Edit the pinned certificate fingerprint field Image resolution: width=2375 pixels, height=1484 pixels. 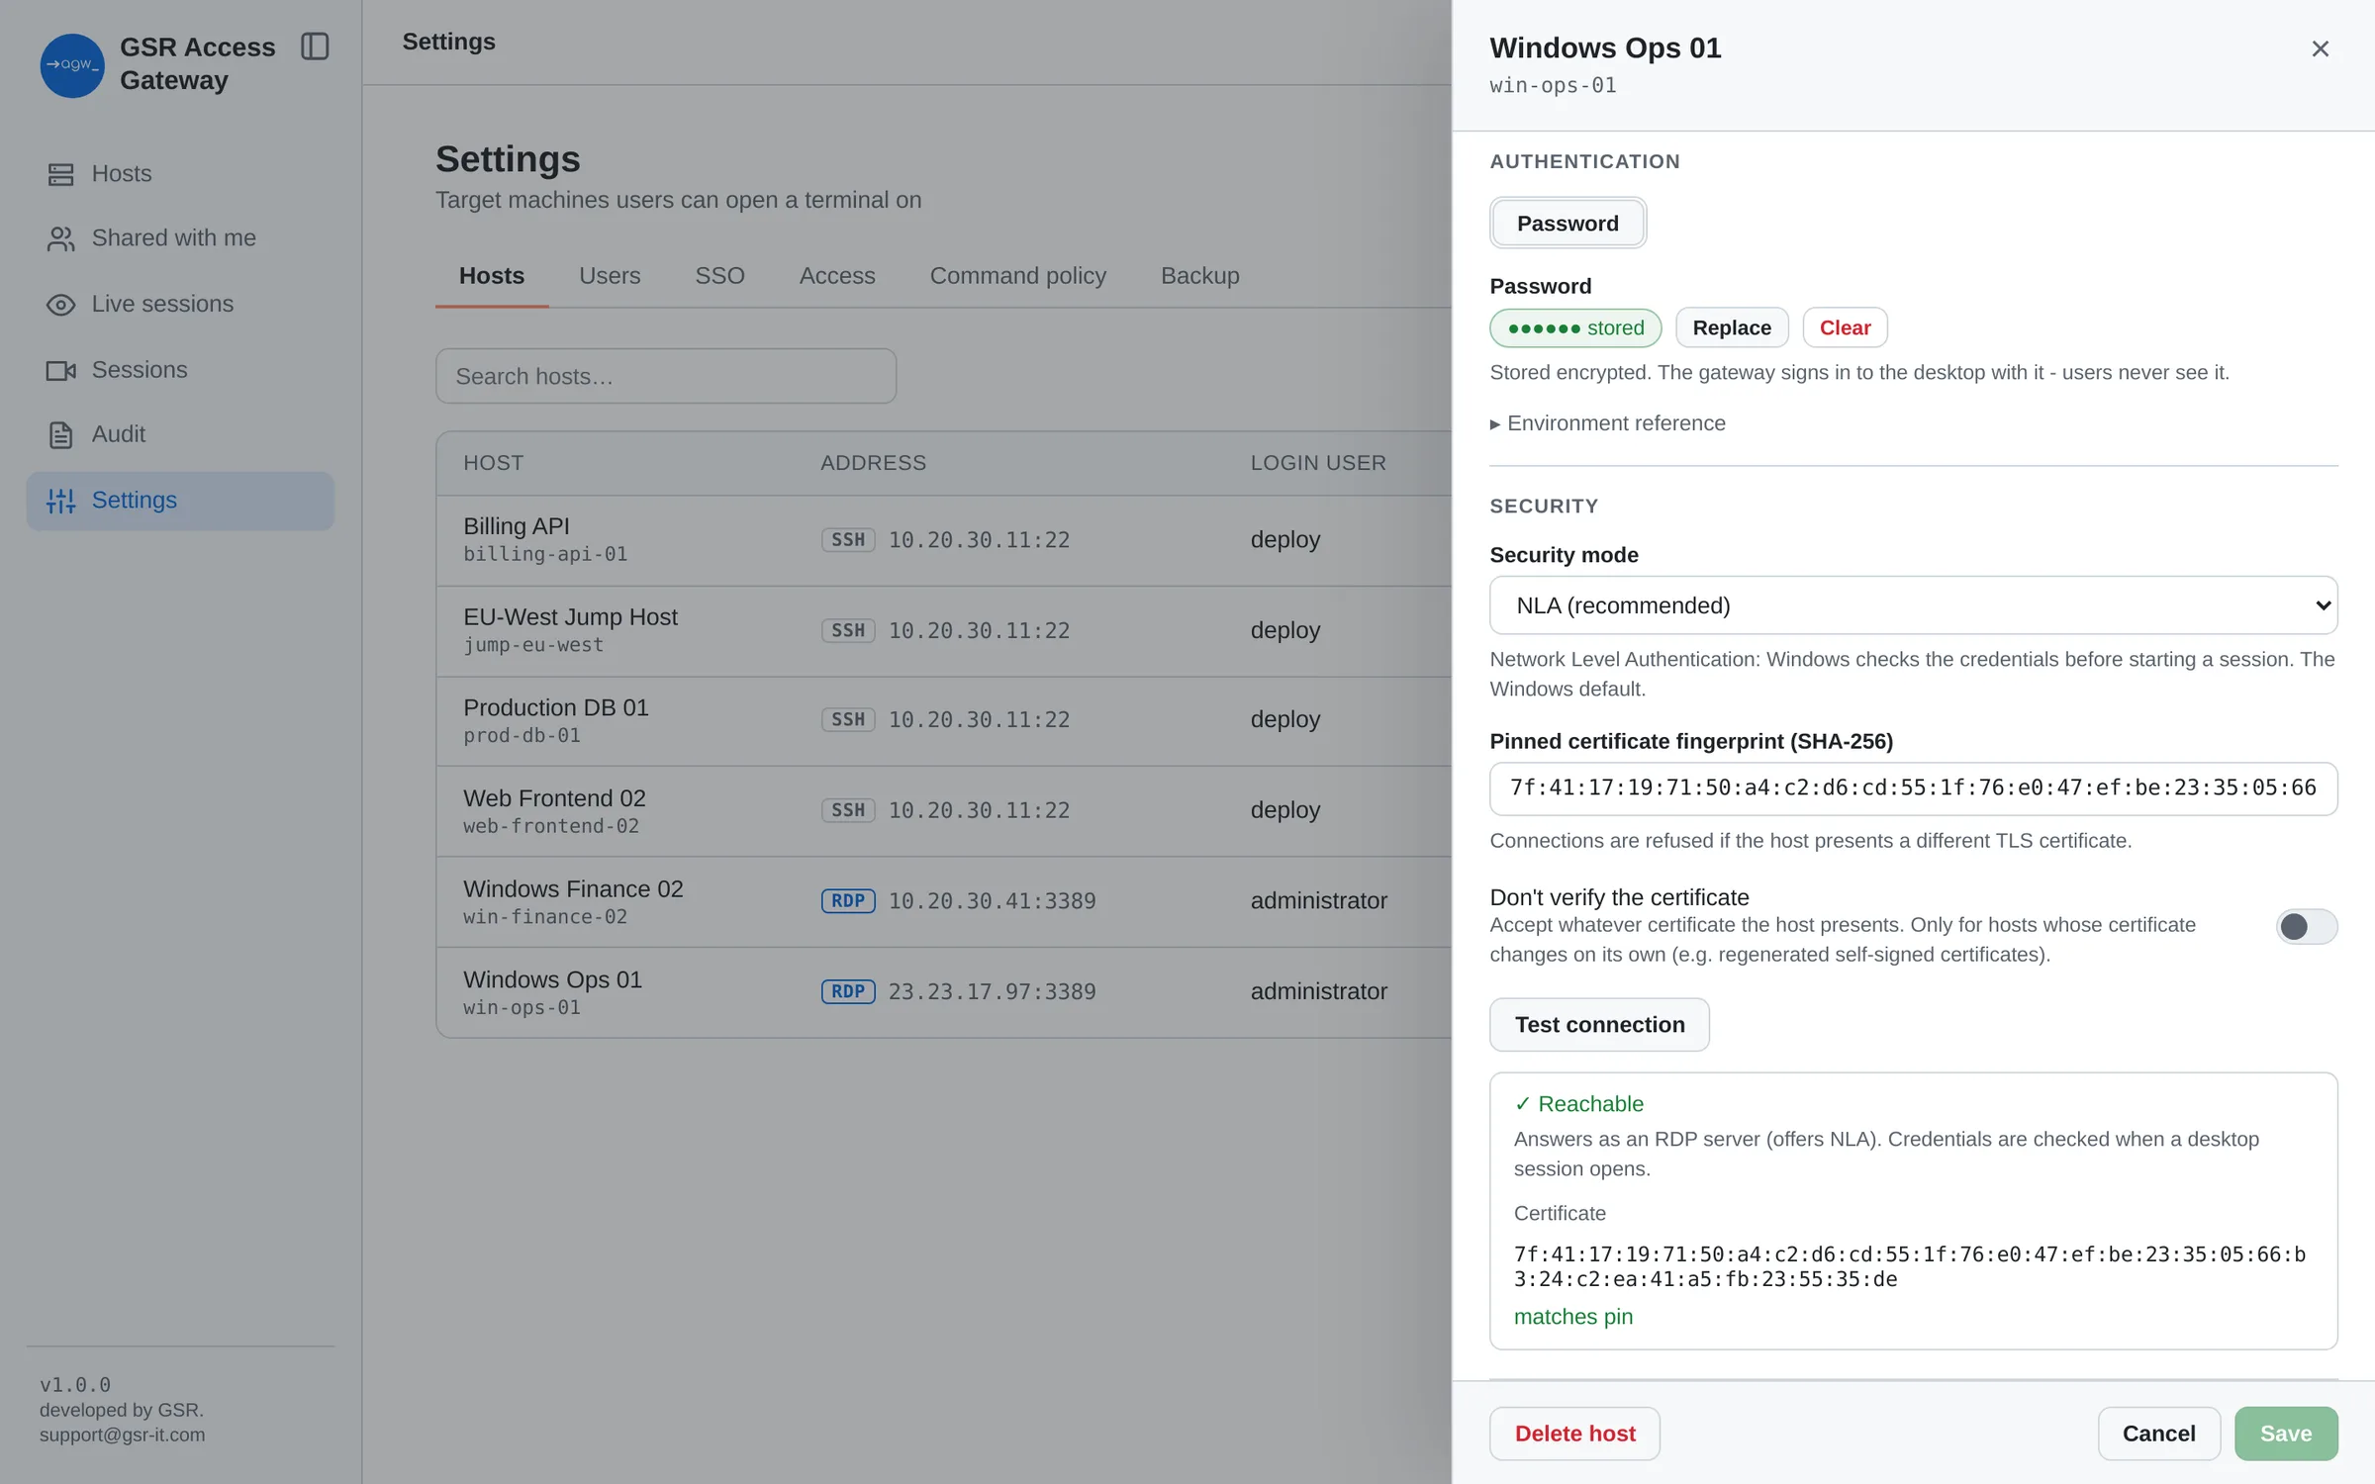tap(1913, 788)
